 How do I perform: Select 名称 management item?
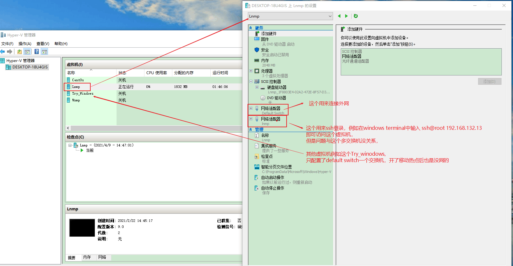(265, 135)
